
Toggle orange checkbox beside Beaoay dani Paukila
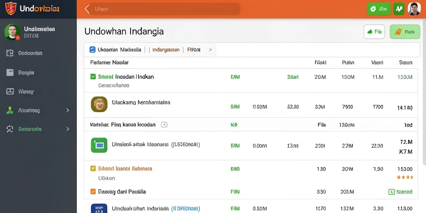coord(93,191)
